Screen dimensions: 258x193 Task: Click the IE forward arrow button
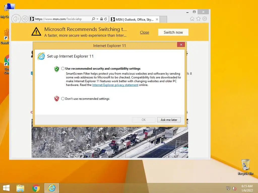[x=25, y=19]
